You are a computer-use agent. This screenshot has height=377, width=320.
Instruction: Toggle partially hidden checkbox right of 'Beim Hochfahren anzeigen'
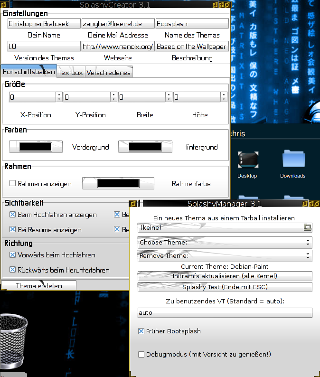117,214
